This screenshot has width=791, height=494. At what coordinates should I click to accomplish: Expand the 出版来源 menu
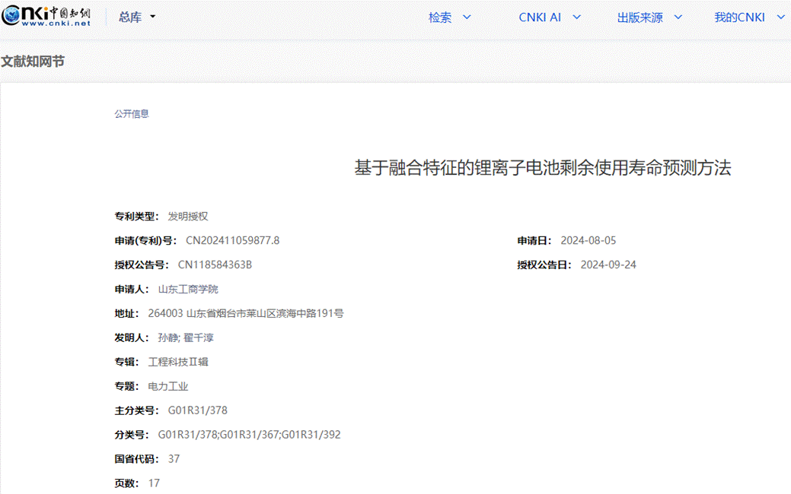point(649,17)
